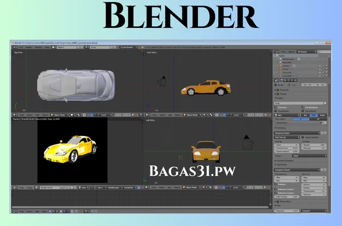This screenshot has width=342, height=226.
Task: Open the All Scenes display dropdown
Action: (307, 52)
